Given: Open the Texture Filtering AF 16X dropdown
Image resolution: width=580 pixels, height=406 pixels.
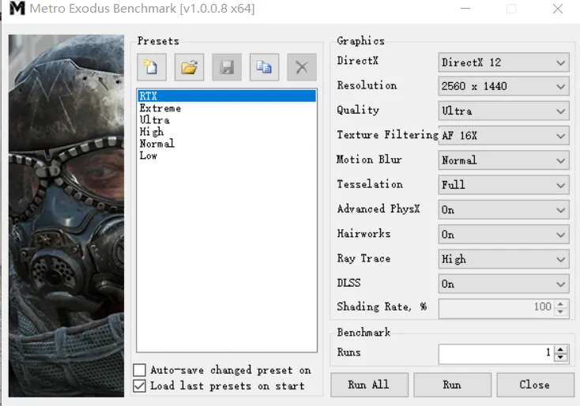Looking at the screenshot, I should point(503,136).
